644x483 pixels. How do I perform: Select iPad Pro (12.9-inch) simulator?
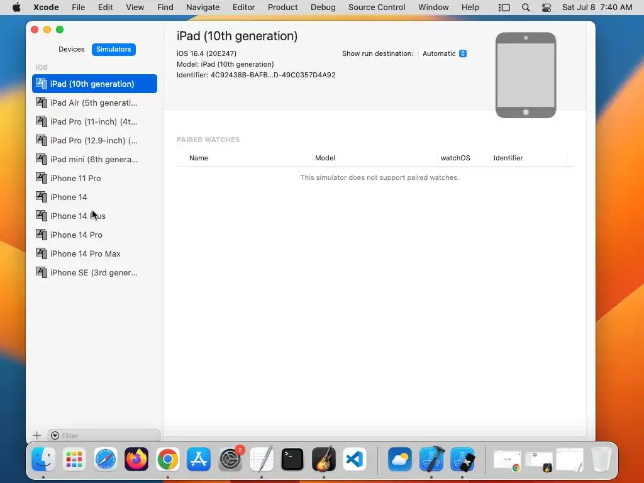pos(94,140)
